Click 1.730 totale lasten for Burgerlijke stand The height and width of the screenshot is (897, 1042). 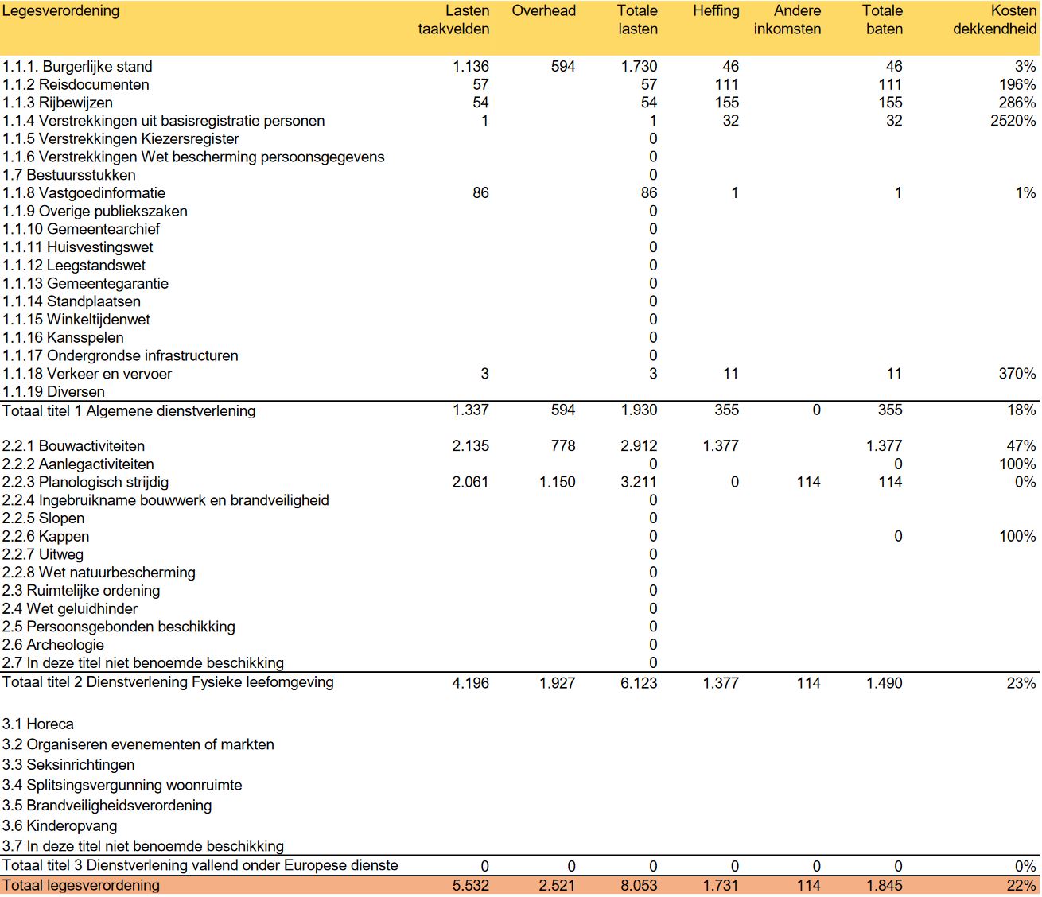click(x=639, y=67)
